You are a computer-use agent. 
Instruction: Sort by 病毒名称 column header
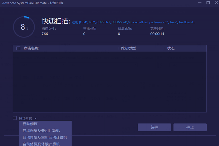pyautogui.click(x=31, y=48)
